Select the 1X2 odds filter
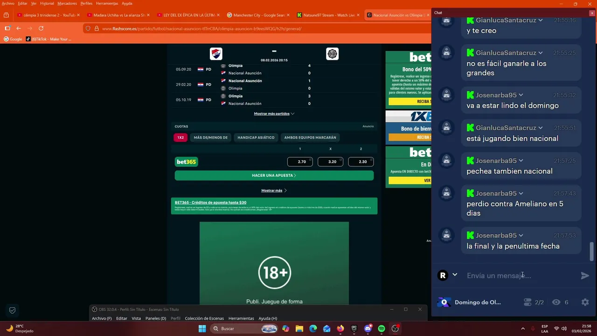 pos(180,138)
